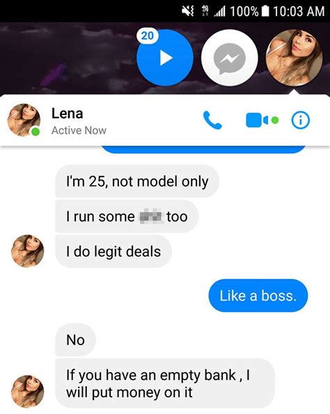330x414 pixels.
Task: Open the blue play button chat head
Action: coord(165,58)
